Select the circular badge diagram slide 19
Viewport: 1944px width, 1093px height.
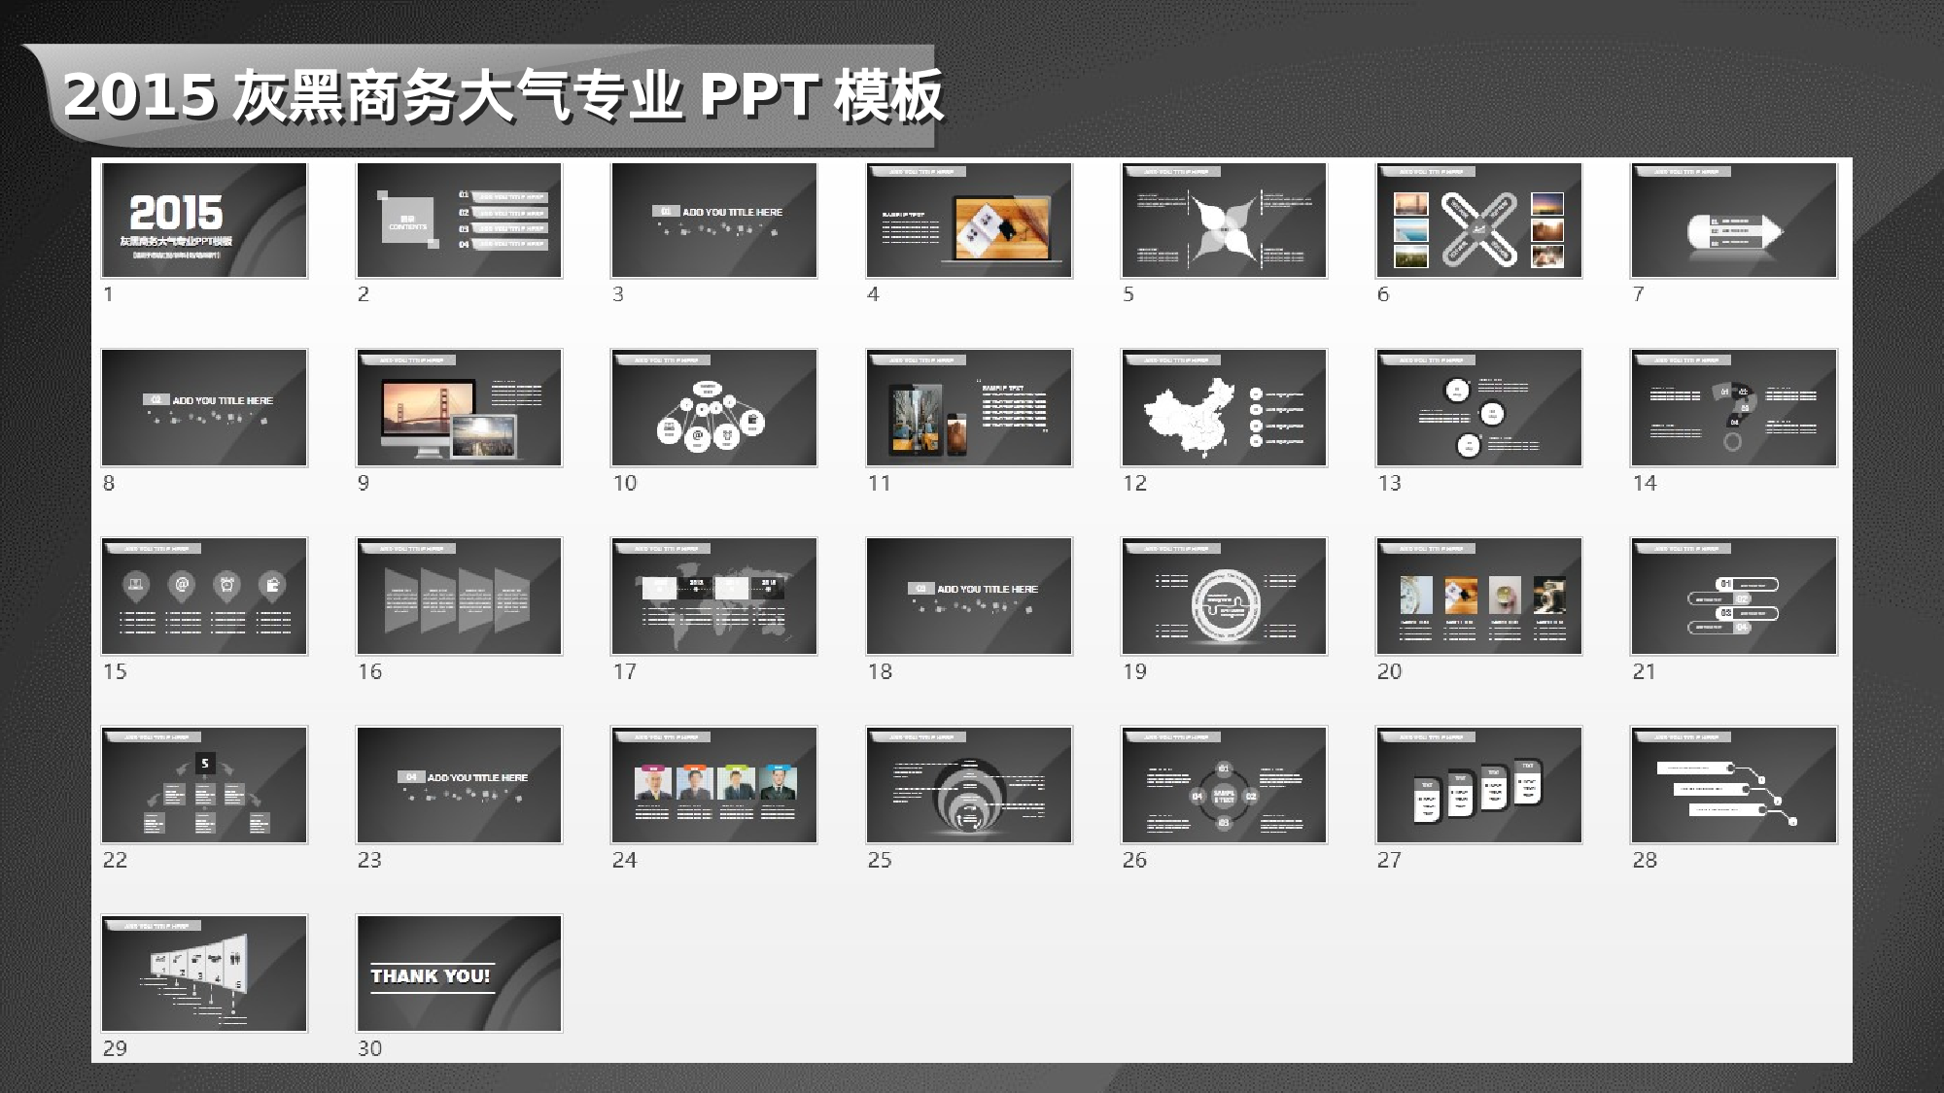pyautogui.click(x=1223, y=597)
